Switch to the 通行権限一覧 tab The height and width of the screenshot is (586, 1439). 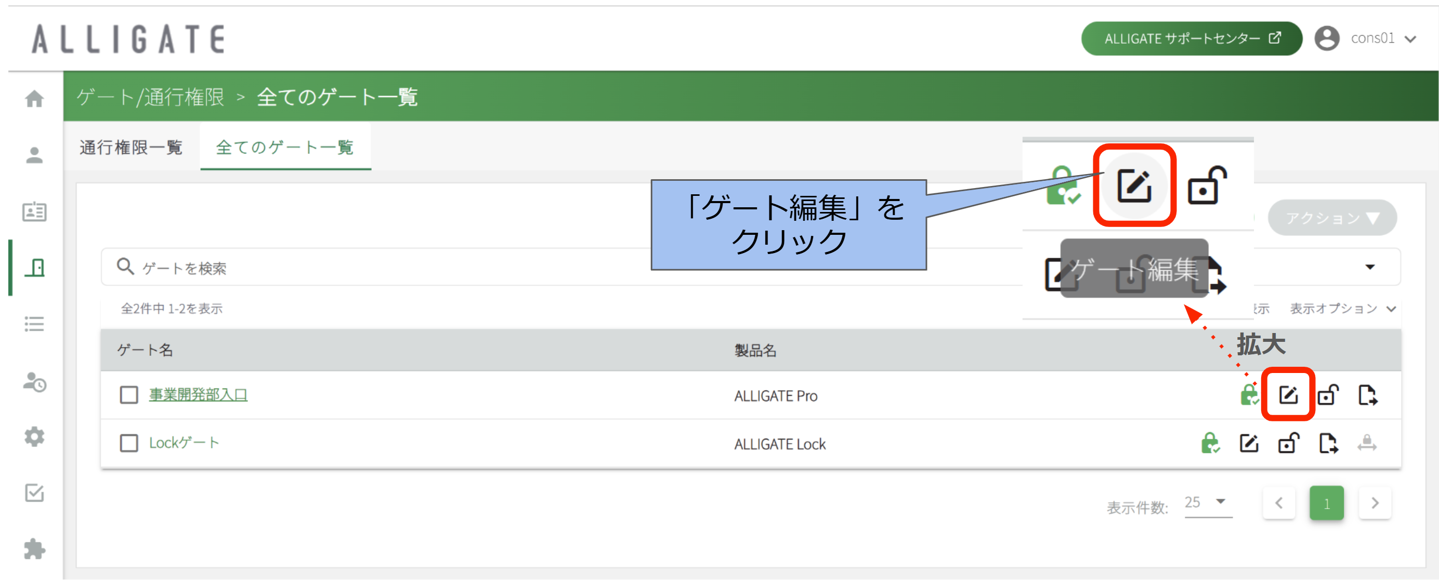click(130, 148)
